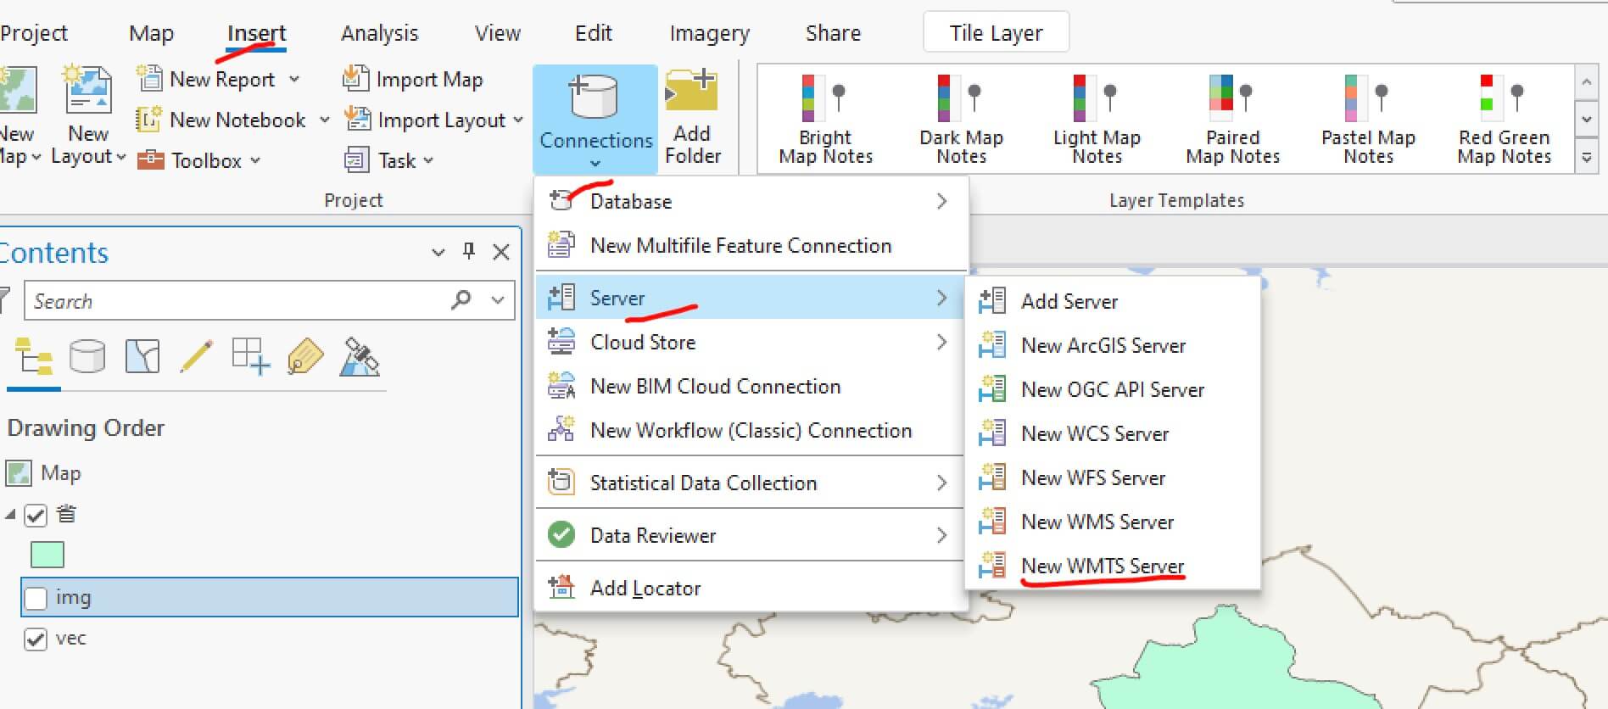Viewport: 1608px width, 709px height.
Task: Click List By Editing pencil icon
Action: 196,357
